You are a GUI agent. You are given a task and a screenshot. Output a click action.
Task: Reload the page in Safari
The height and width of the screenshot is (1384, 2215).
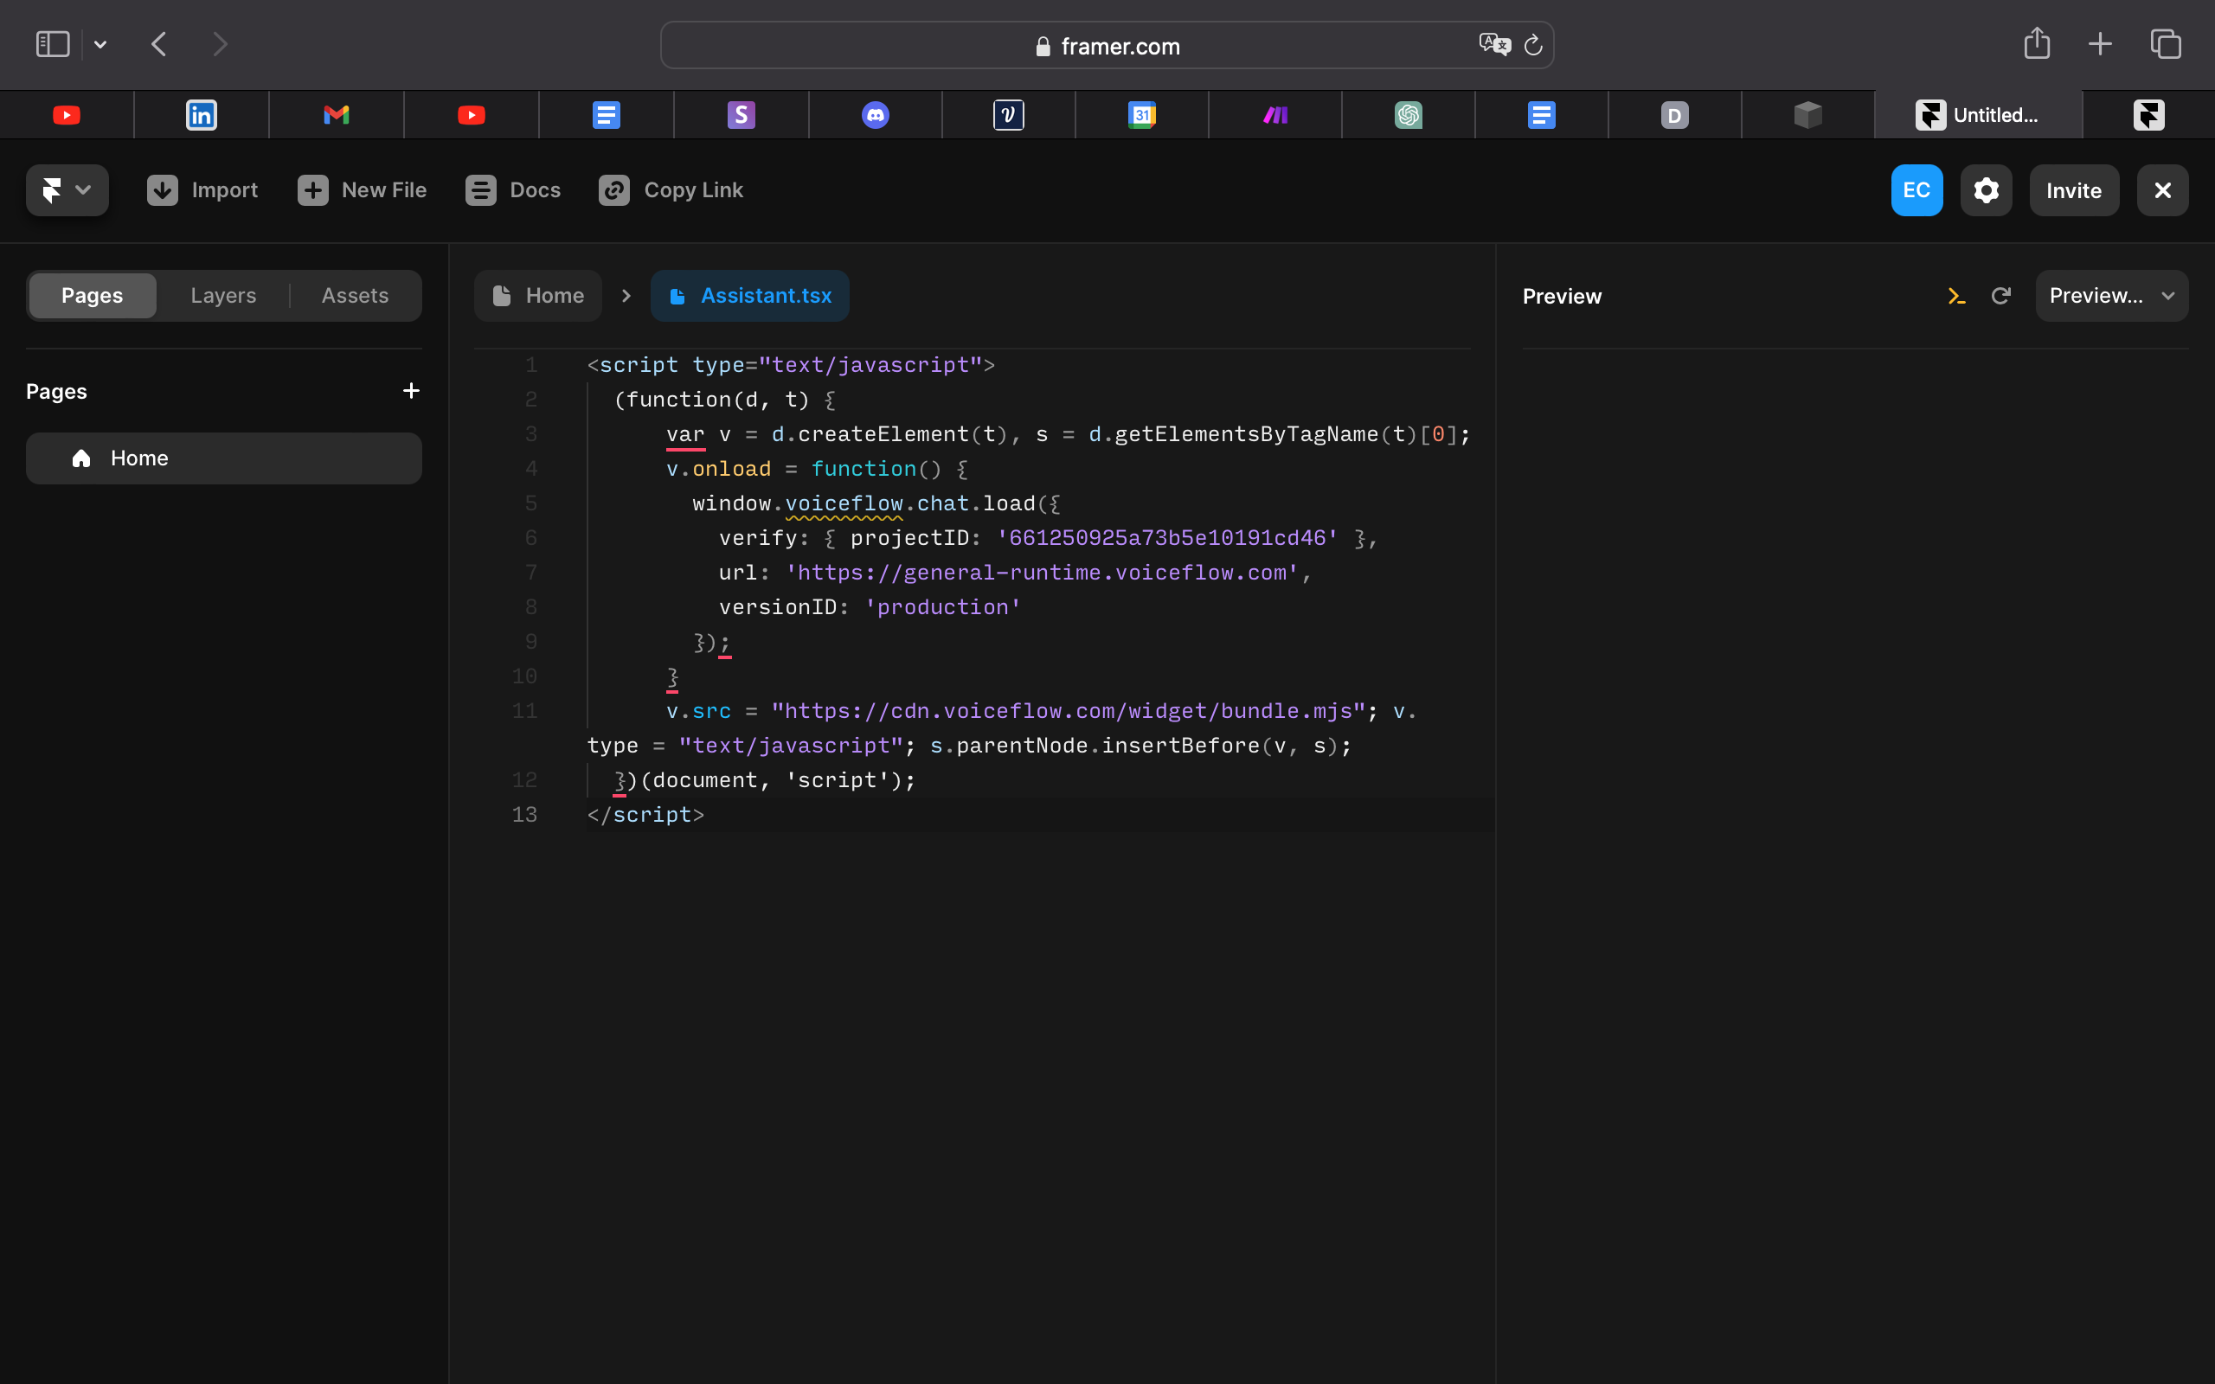point(1533,45)
